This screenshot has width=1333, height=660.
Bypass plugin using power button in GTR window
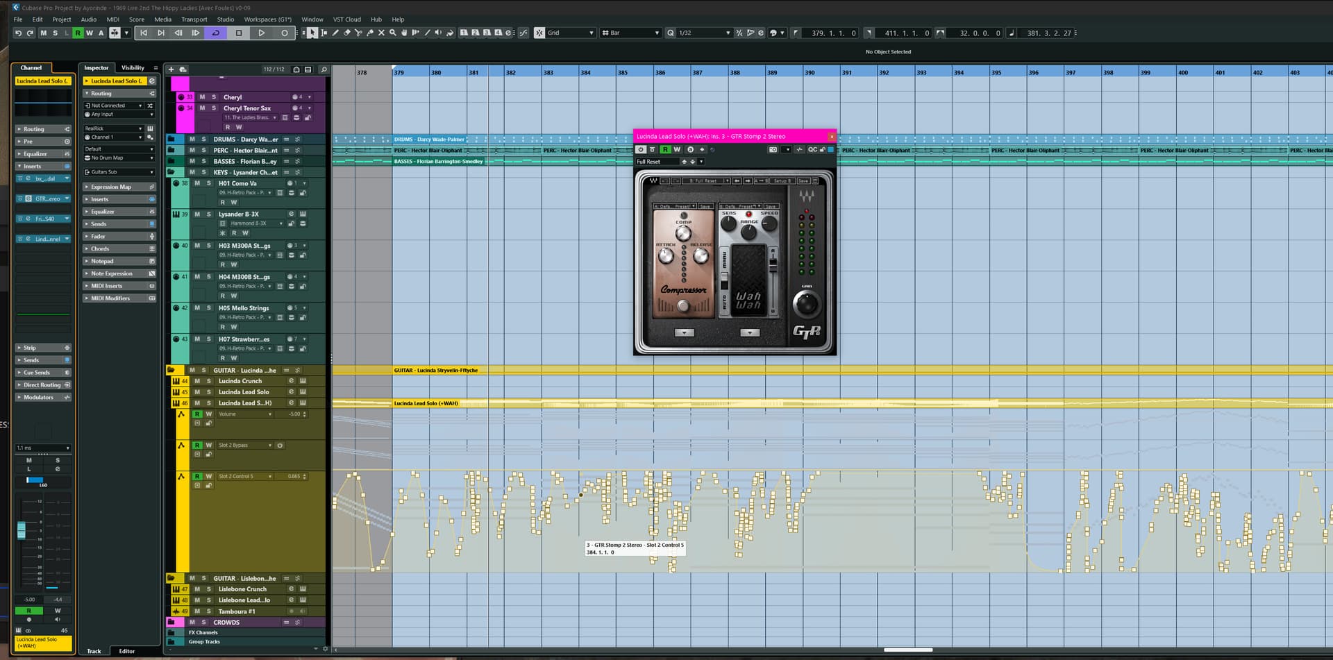tap(641, 149)
